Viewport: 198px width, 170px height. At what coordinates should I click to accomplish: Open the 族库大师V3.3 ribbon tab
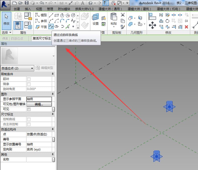[84, 9]
